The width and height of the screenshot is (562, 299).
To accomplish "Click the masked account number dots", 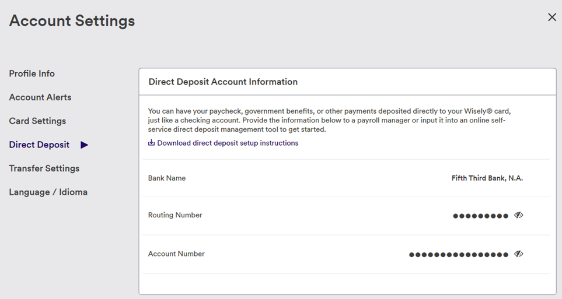I will point(459,255).
